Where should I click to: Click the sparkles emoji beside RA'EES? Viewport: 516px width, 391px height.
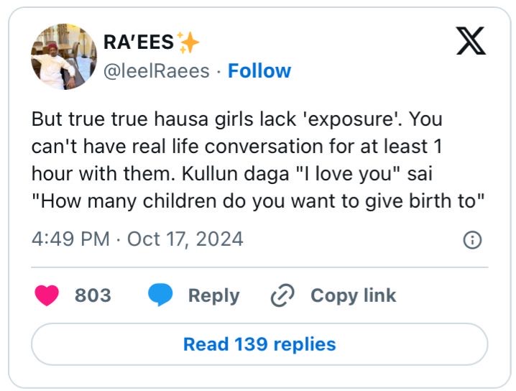pos(188,42)
